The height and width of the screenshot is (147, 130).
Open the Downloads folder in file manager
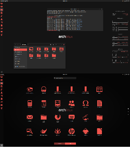[46, 50]
